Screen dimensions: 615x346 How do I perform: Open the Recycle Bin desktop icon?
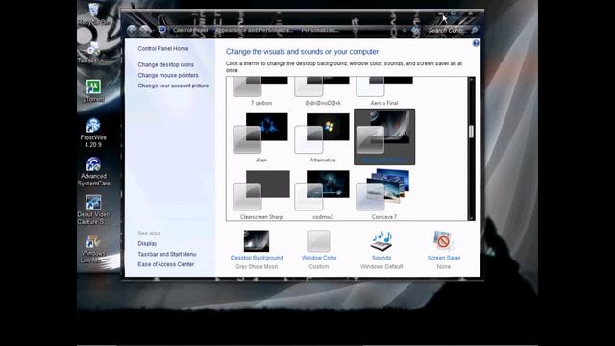pyautogui.click(x=94, y=14)
